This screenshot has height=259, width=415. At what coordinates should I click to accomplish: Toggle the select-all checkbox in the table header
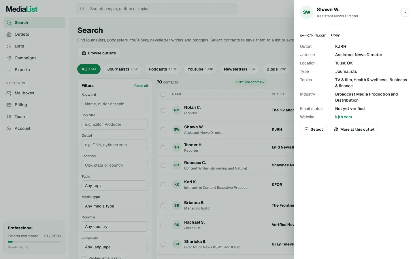click(163, 94)
